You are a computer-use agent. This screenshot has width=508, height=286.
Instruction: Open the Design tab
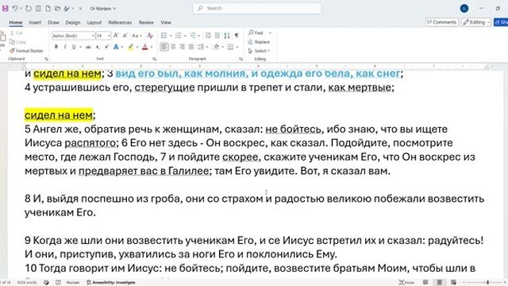[72, 22]
